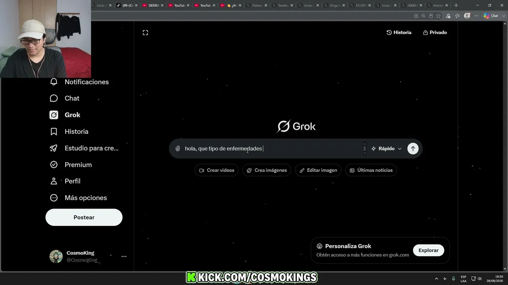This screenshot has width=508, height=285.
Task: Switch to the Poliwag X tab
Action: 256,6
